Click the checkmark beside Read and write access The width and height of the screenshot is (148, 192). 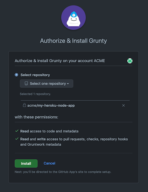click(17, 139)
